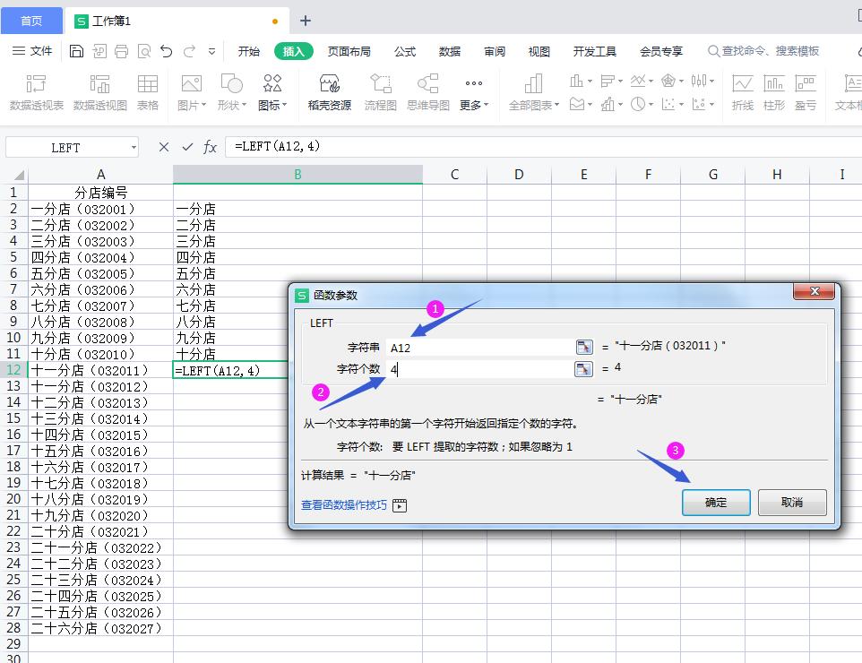Open the Page Layout (页面布局) tab
This screenshot has height=663, width=862.
click(x=349, y=51)
